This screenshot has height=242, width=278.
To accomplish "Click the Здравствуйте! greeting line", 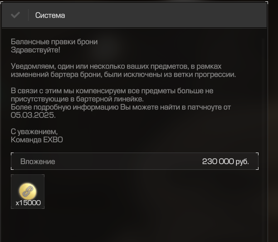I will tap(35, 50).
